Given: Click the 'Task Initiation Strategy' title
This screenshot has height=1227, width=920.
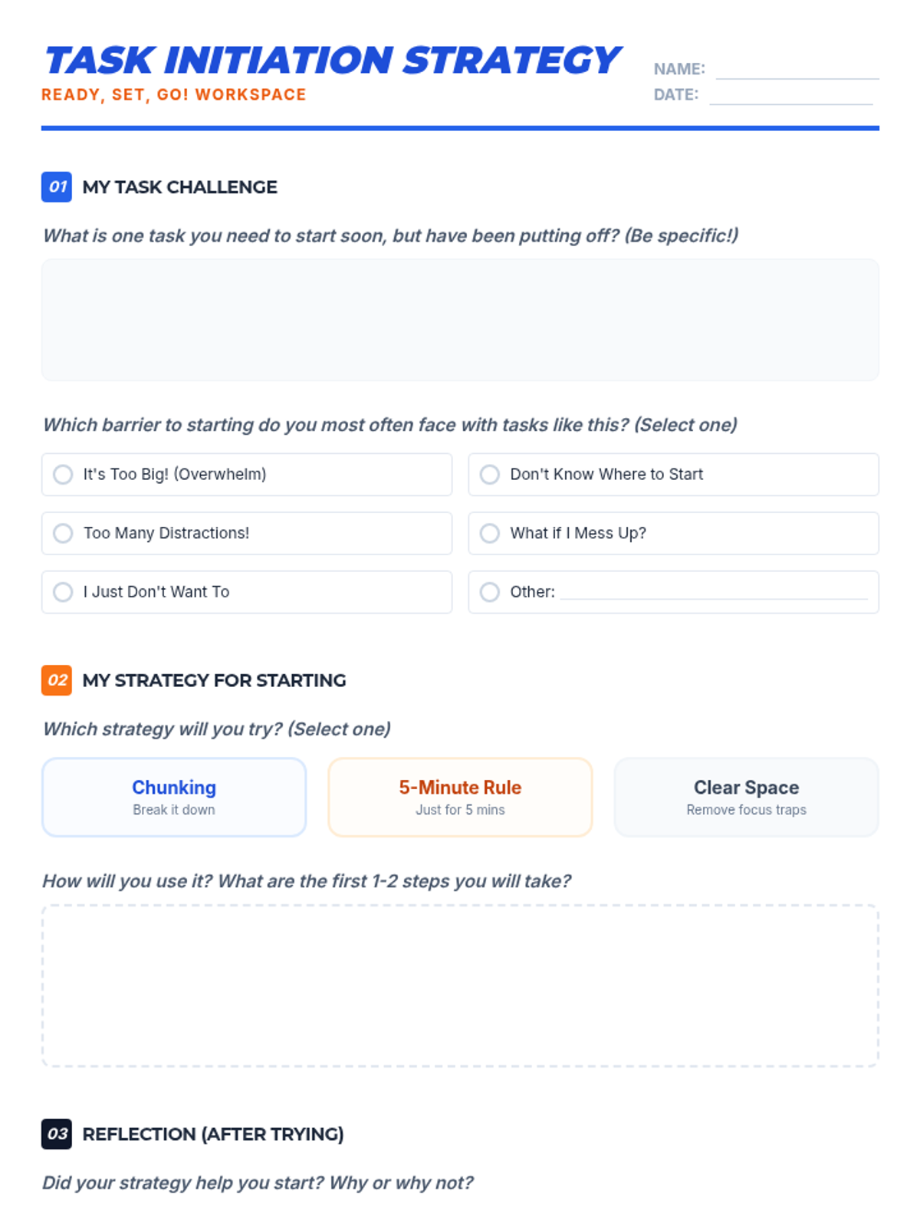Looking at the screenshot, I should coord(331,61).
